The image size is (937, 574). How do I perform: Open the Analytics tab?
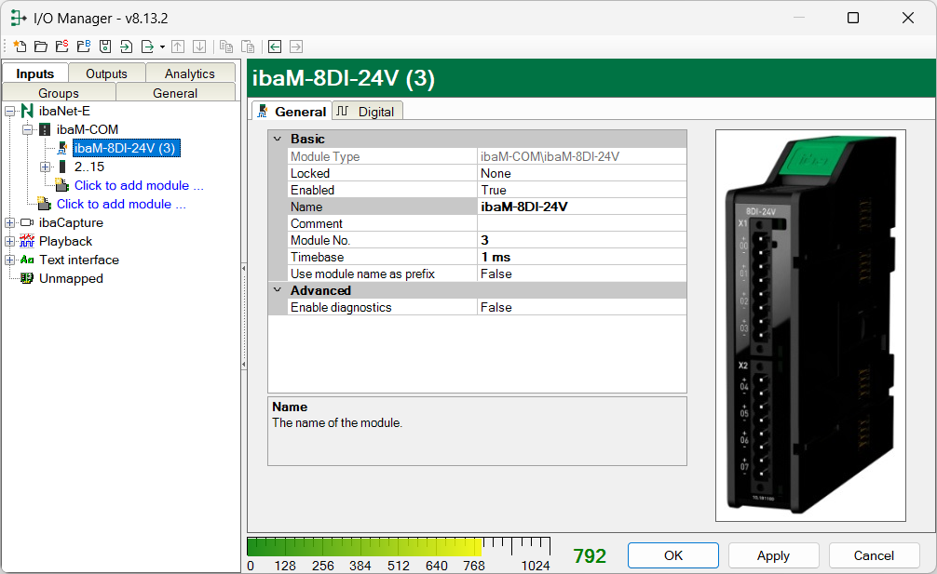pos(190,73)
